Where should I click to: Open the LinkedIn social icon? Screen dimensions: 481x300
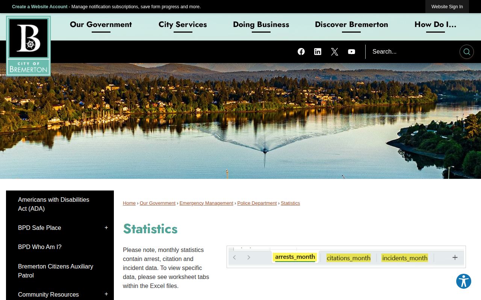click(x=318, y=52)
